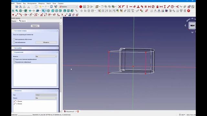Image resolution: width=207 pixels, height=116 pixels.
Task: Apply lock constraint icon
Action: [x=158, y=6]
